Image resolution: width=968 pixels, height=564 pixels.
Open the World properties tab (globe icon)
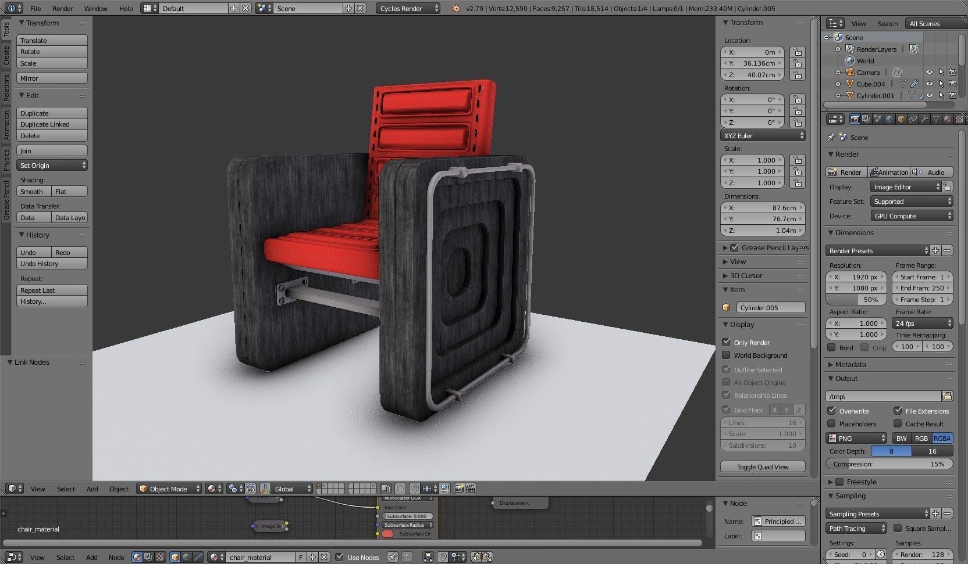tap(889, 119)
